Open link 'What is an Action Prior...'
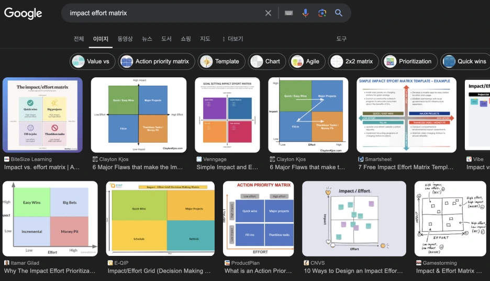The image size is (490, 281). tap(258, 271)
